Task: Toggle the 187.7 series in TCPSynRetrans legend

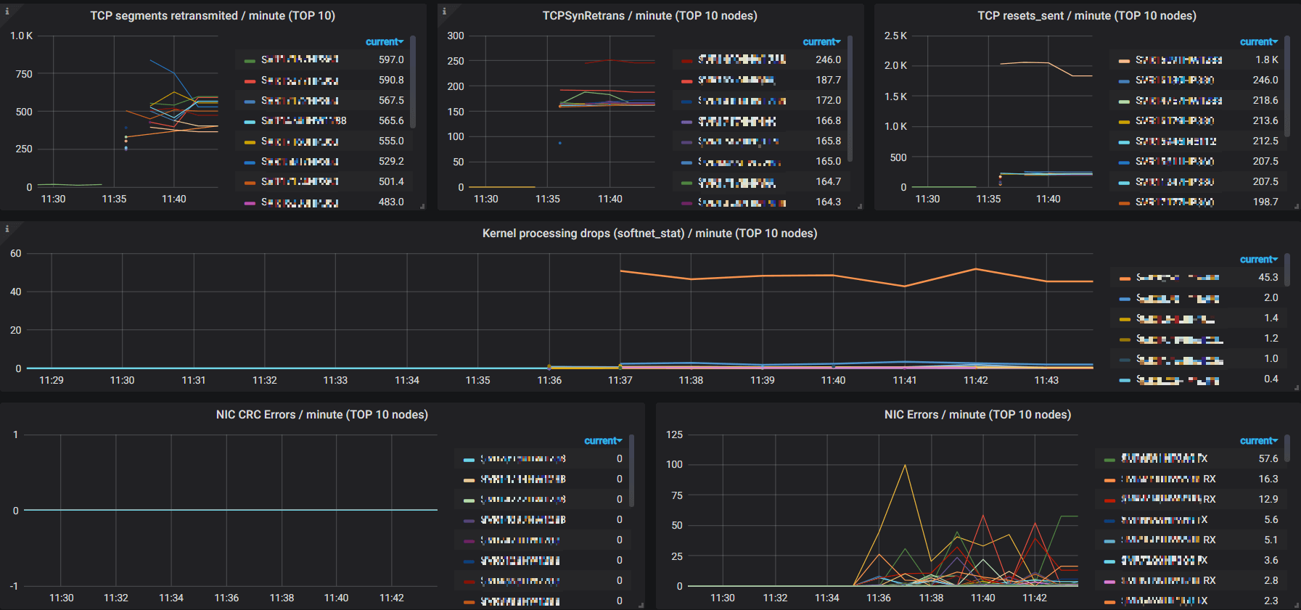Action: 736,81
